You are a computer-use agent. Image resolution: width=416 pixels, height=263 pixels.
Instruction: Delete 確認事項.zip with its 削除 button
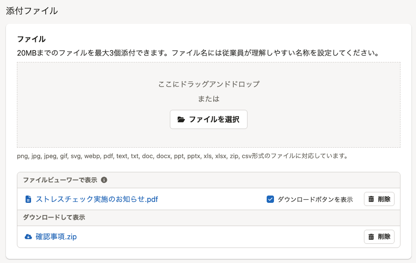tap(379, 237)
